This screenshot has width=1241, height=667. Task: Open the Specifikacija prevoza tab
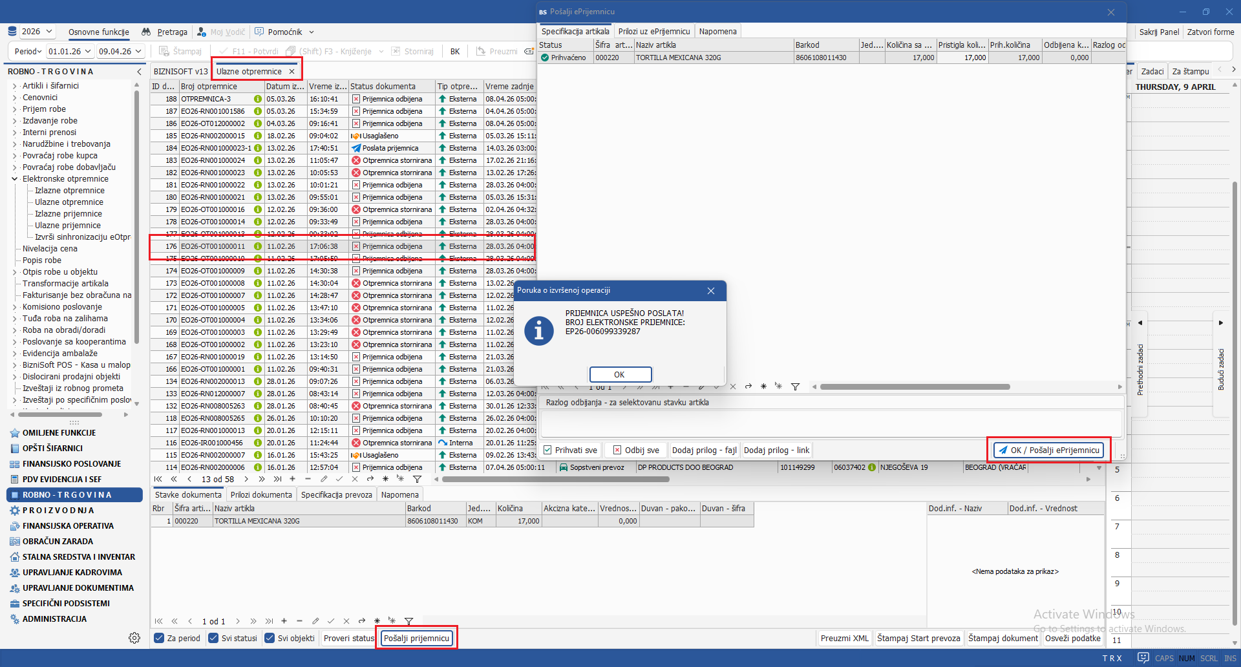click(336, 494)
